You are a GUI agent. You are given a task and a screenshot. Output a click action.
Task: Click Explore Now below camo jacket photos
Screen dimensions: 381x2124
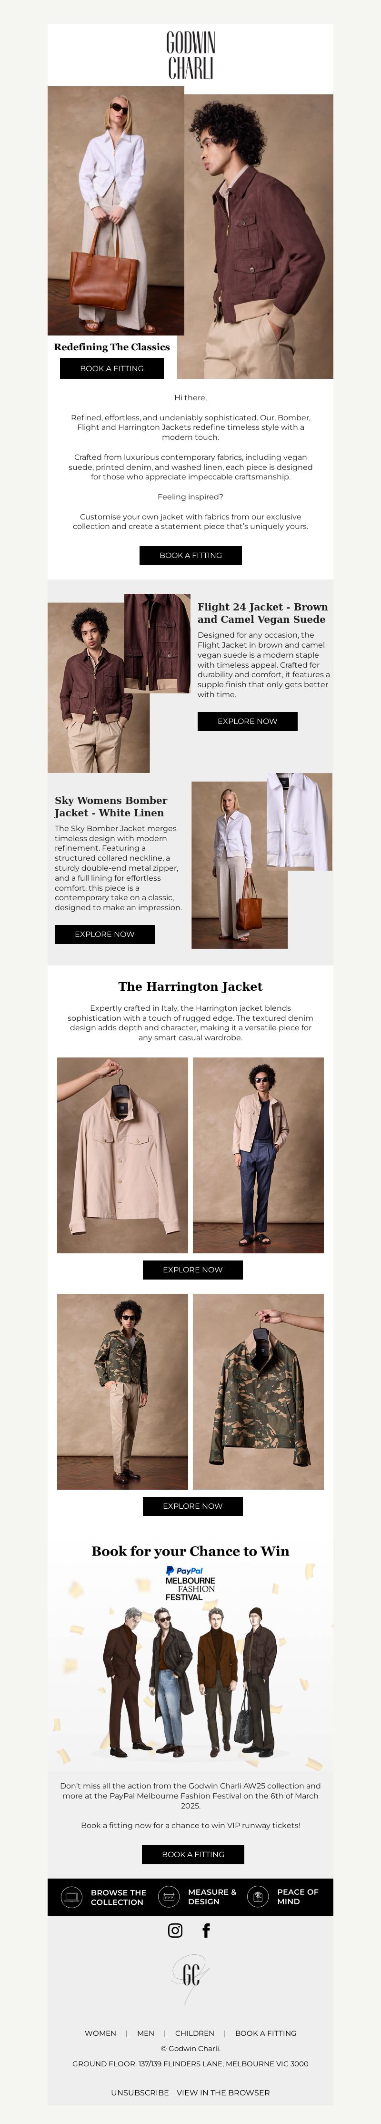pyautogui.click(x=192, y=1505)
